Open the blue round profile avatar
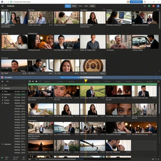161x161 pixels. [158, 6]
